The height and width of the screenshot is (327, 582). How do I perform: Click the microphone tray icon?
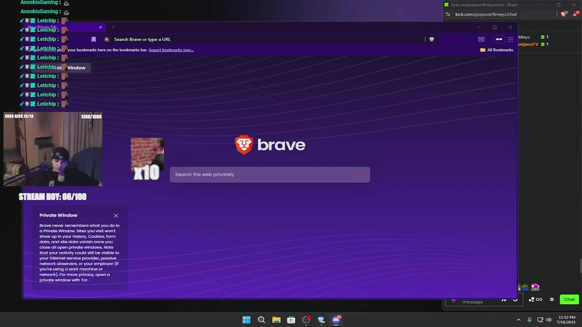[529, 320]
